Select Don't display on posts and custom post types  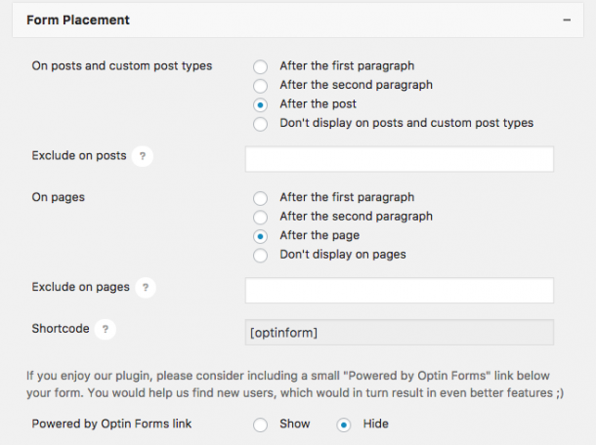tap(260, 124)
